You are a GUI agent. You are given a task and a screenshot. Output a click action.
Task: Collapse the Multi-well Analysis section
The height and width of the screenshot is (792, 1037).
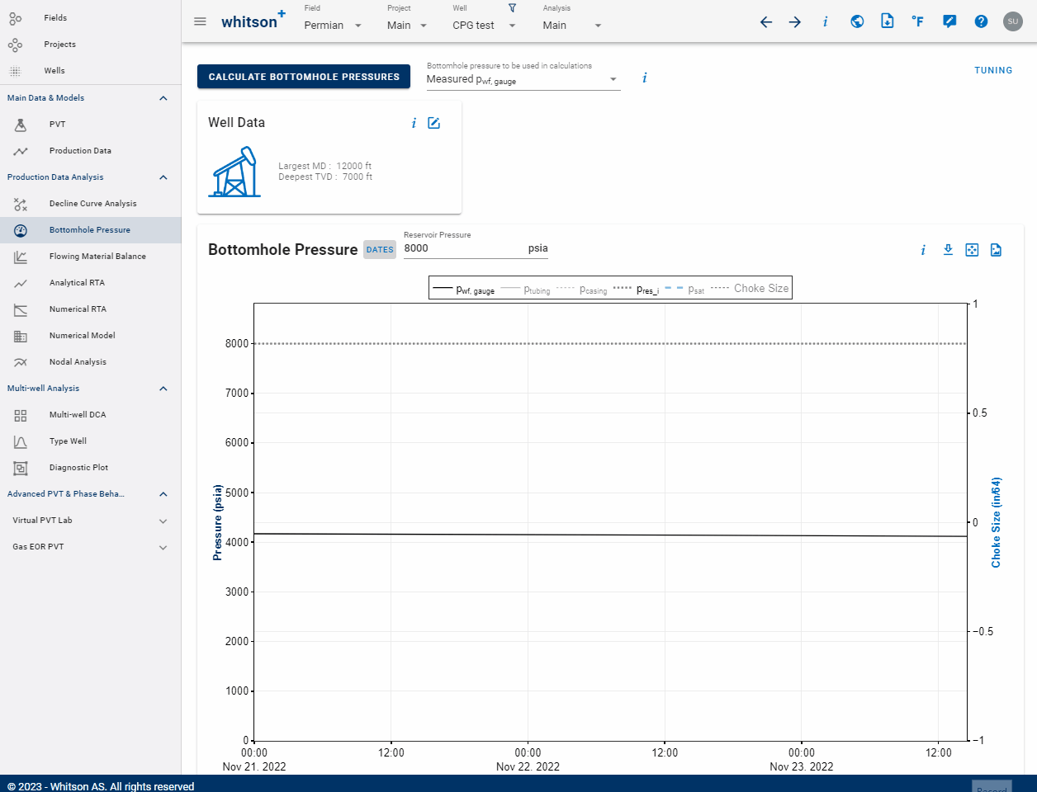pos(163,389)
